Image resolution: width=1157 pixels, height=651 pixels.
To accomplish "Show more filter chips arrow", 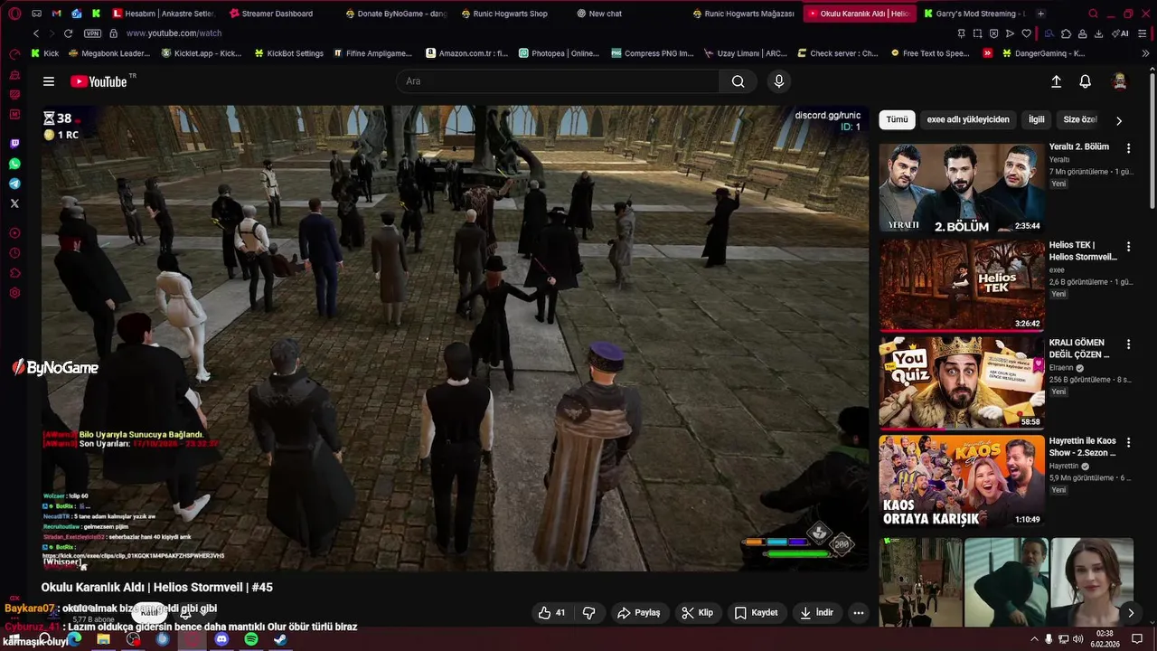I will 1119,120.
